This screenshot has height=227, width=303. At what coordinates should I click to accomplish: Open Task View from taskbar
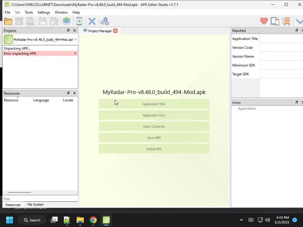(54, 220)
